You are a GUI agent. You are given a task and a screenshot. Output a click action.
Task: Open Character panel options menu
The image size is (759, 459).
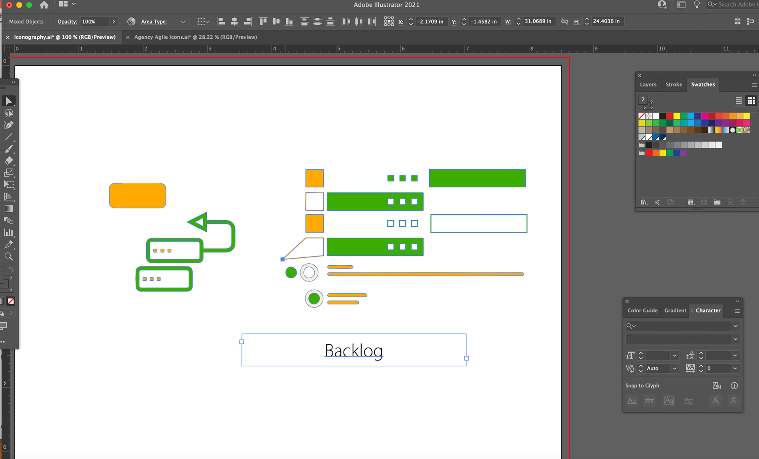click(737, 311)
